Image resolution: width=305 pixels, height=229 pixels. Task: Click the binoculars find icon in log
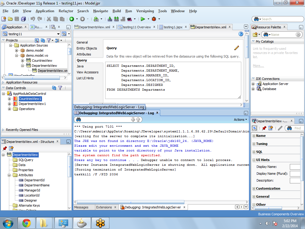pyautogui.click(x=78, y=120)
